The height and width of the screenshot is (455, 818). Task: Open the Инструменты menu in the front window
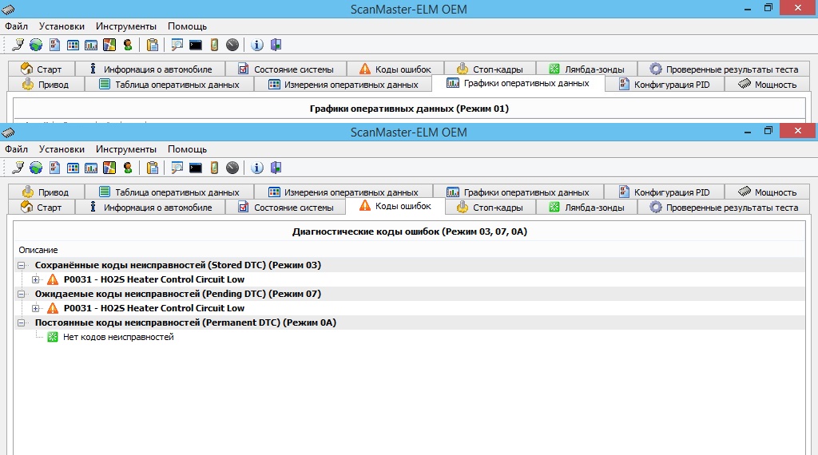(x=126, y=149)
